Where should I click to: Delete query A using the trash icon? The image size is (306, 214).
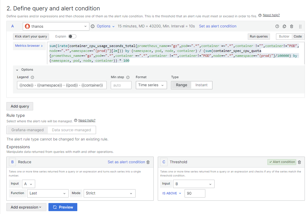[292, 26]
